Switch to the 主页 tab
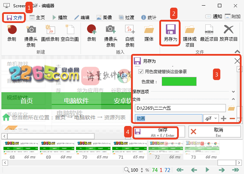This screenshot has height=174, width=244. click(37, 18)
